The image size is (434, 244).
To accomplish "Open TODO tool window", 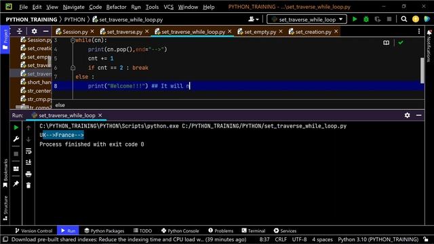I will (x=142, y=230).
